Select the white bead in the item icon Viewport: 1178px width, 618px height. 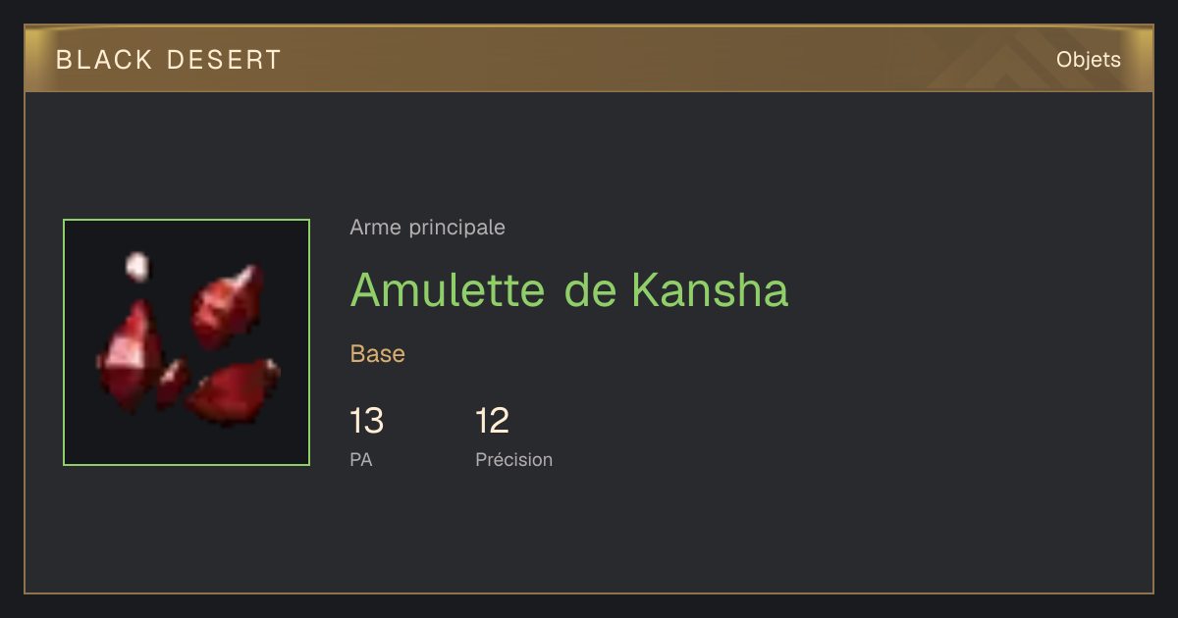137,266
